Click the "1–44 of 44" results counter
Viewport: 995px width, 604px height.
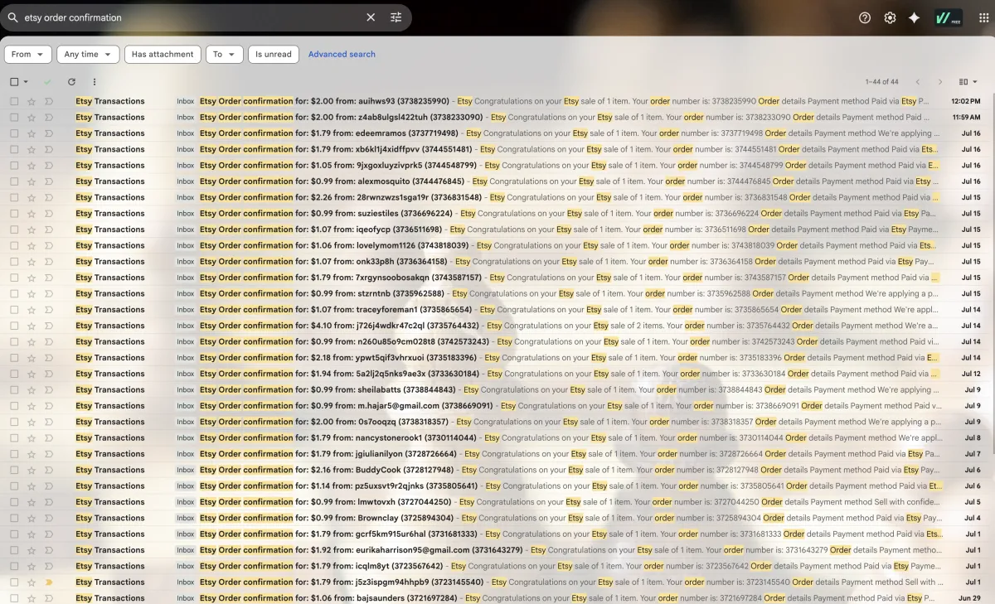881,82
